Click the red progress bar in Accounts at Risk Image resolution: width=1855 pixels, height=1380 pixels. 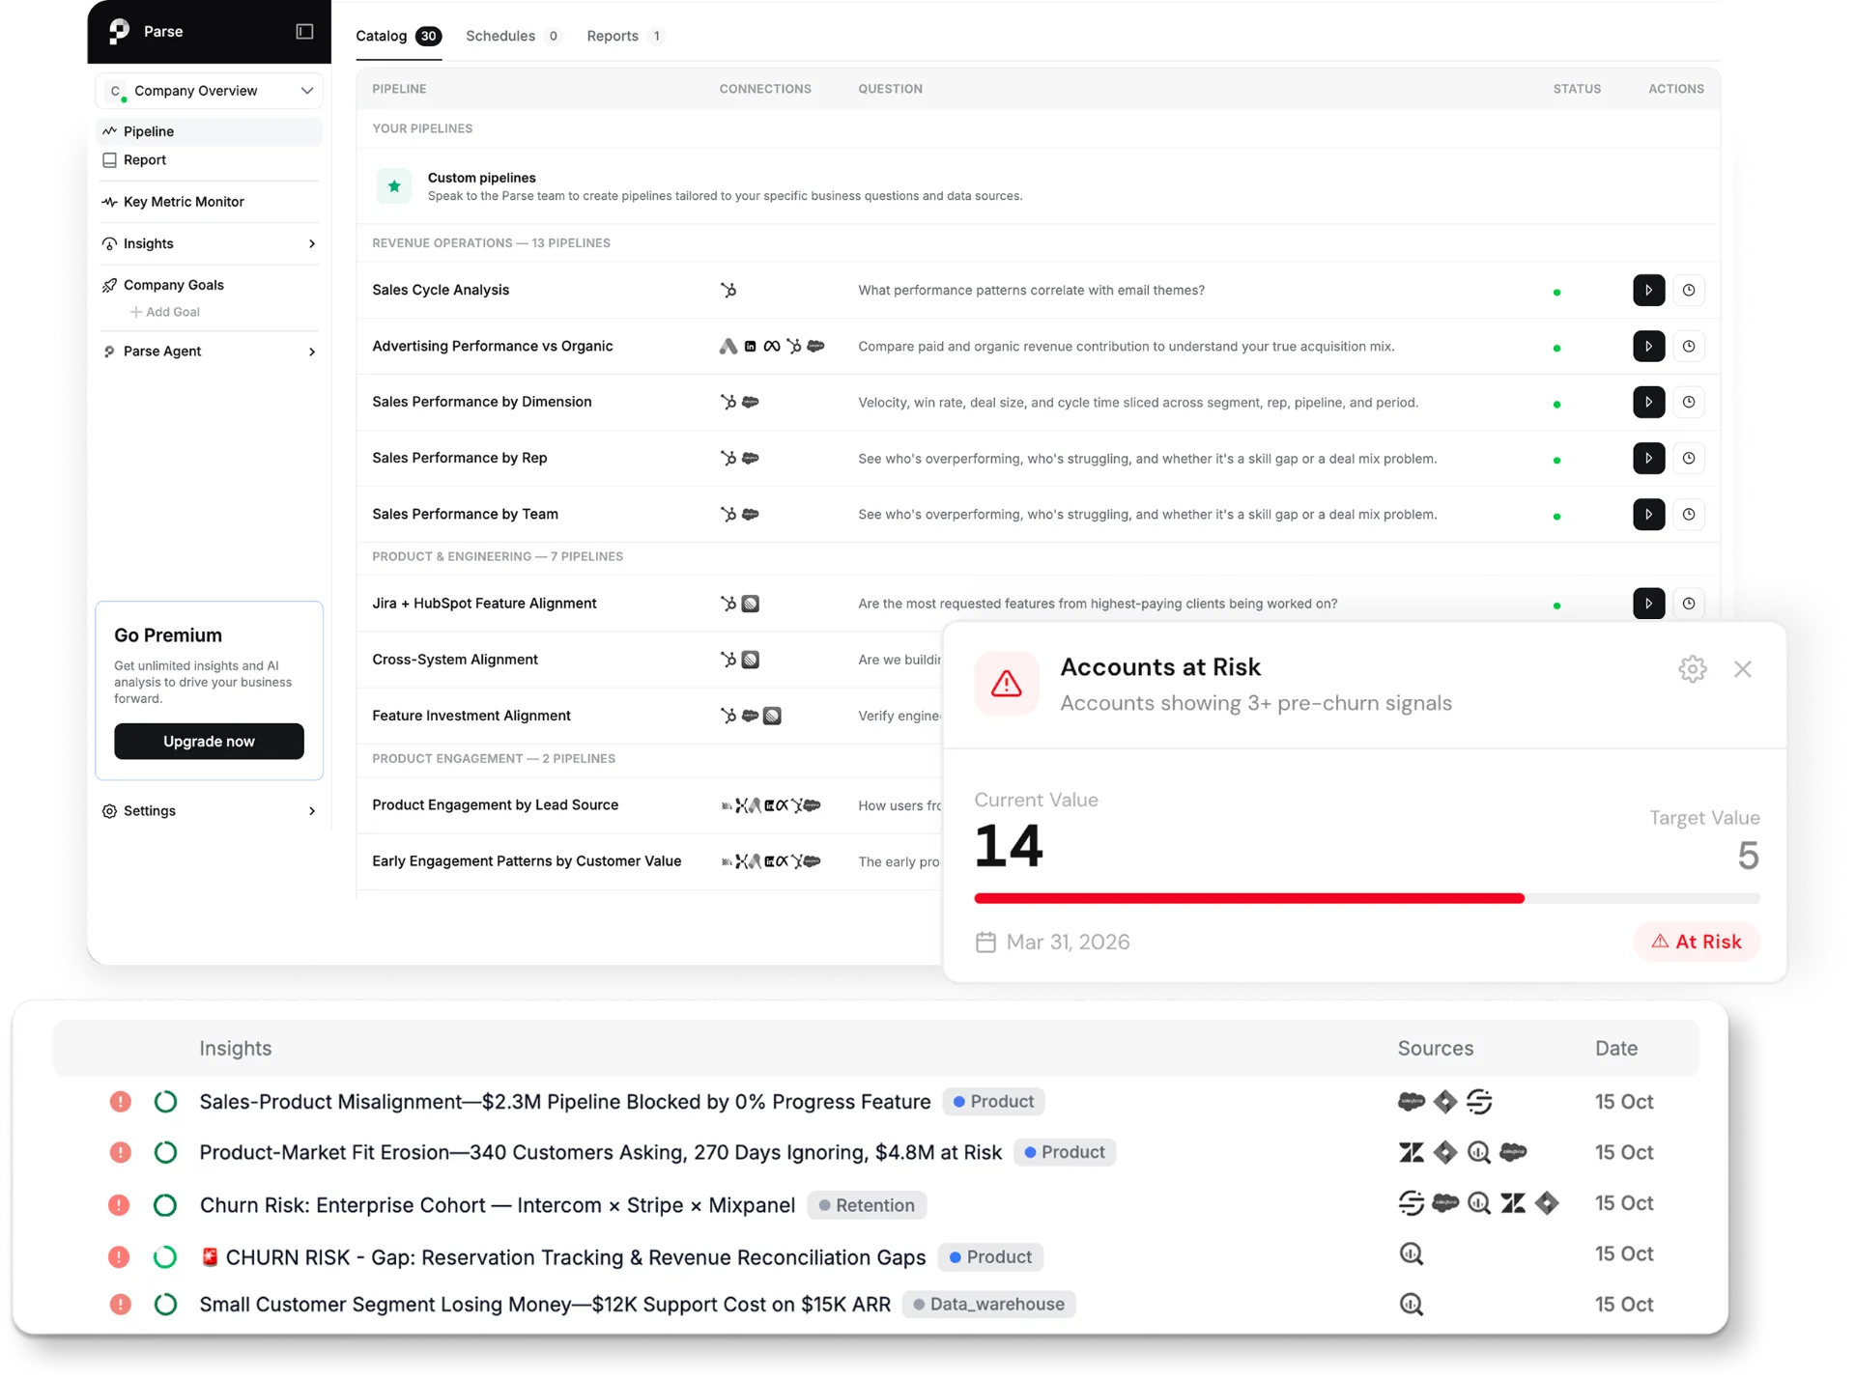coord(1248,898)
